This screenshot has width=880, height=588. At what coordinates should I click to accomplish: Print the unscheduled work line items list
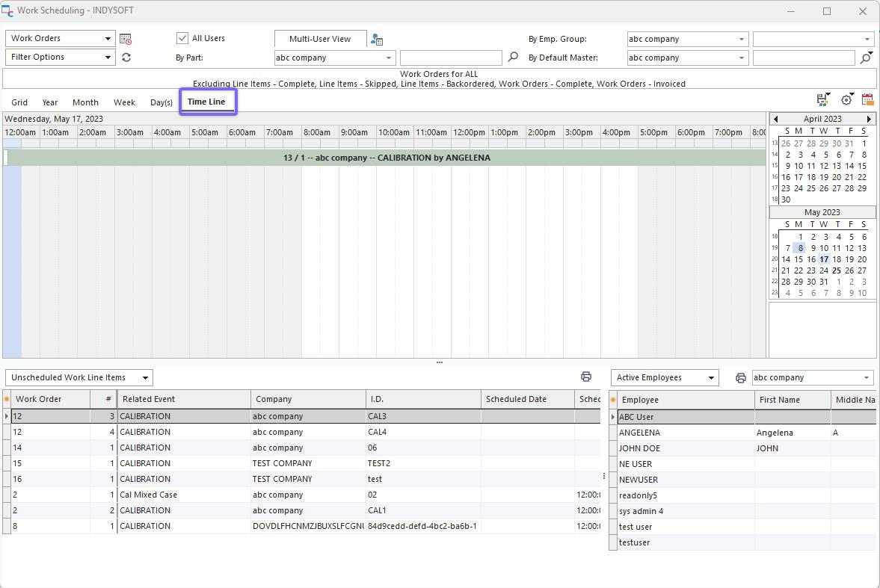tap(586, 377)
